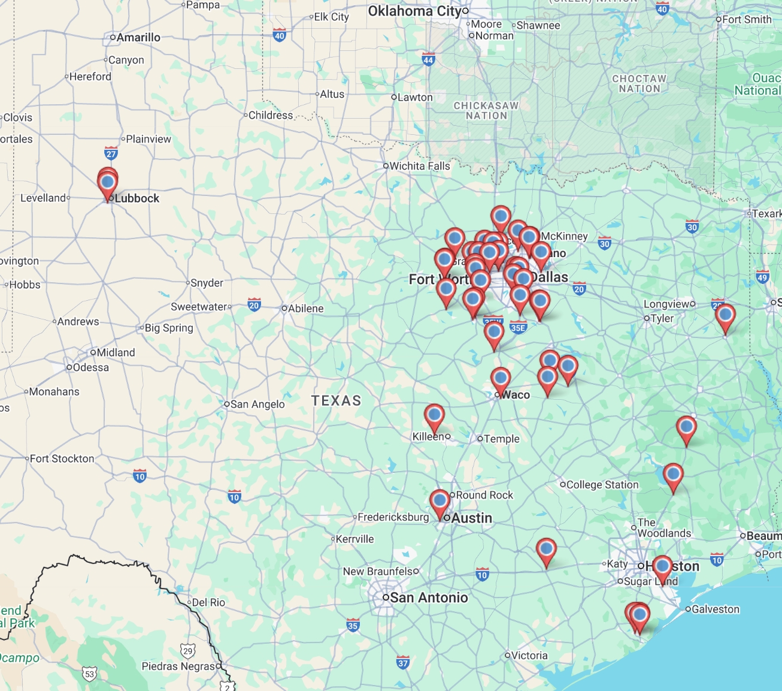The image size is (782, 691).
Task: Click the Oklahoma City label
Action: (415, 11)
